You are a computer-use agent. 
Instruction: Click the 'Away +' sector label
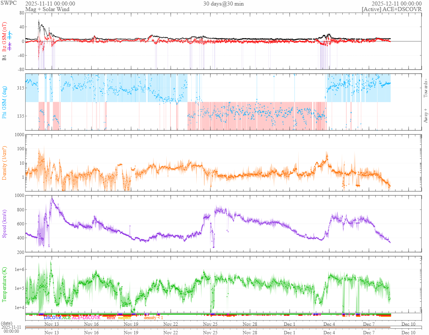pyautogui.click(x=425, y=116)
